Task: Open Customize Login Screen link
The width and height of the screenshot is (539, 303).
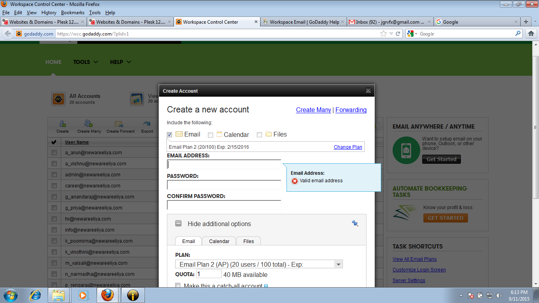Action: [419, 270]
